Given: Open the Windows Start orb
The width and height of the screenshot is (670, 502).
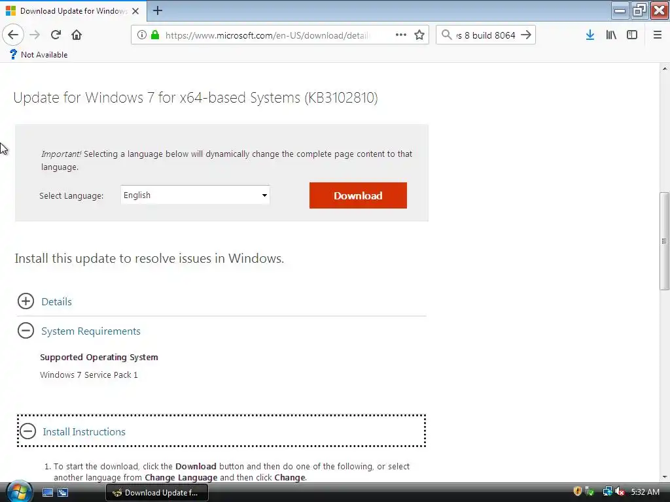Looking at the screenshot, I should point(19,492).
